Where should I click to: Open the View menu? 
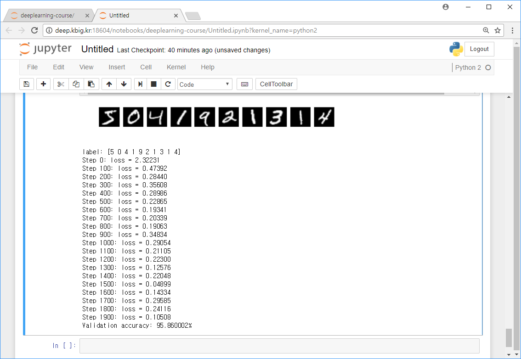coord(86,67)
